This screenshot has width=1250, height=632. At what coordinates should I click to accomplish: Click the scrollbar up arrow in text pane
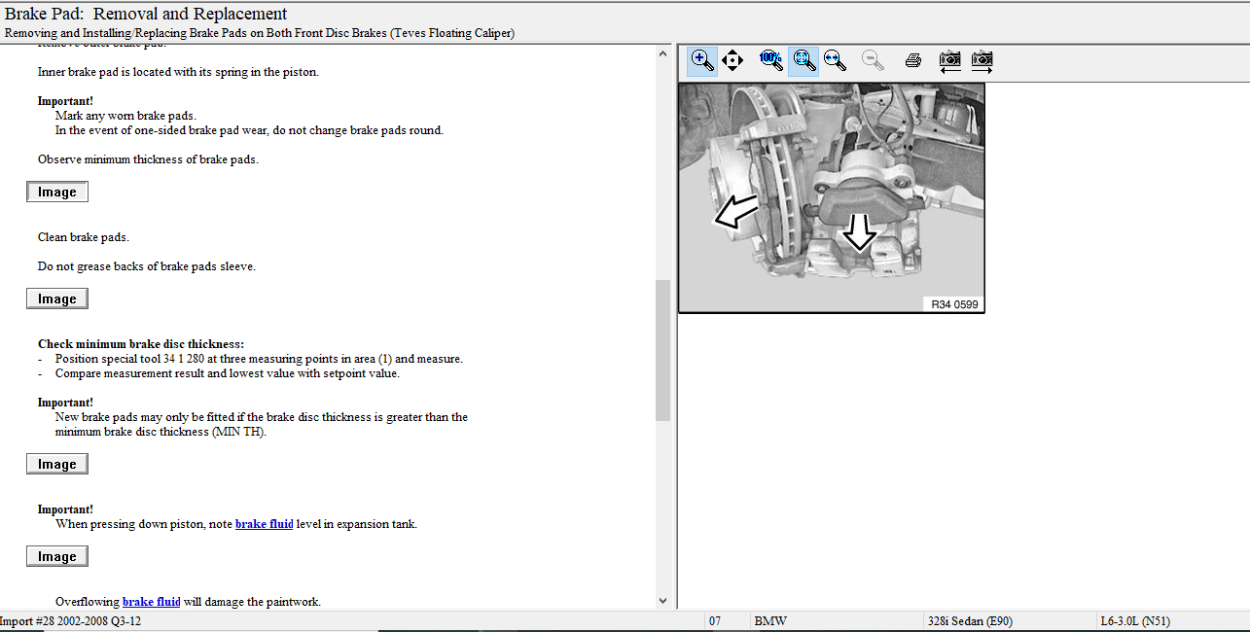pos(663,53)
